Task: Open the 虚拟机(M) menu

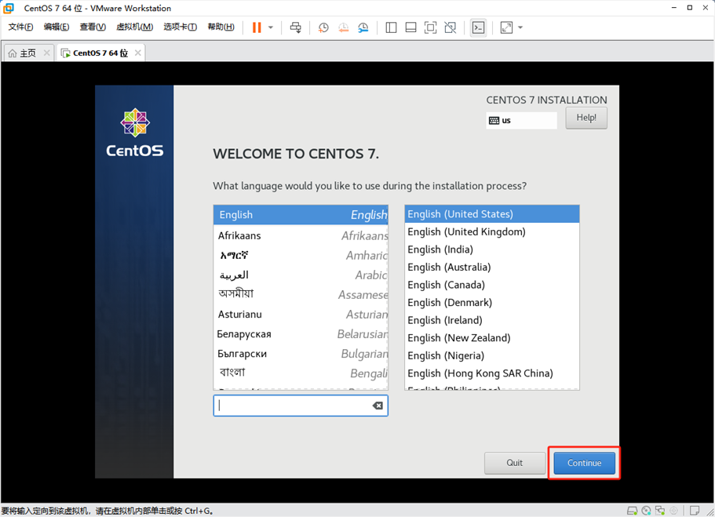Action: (x=134, y=27)
